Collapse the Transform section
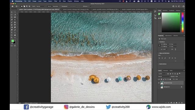Screen dimensions: 195x110 (x=158, y=42)
